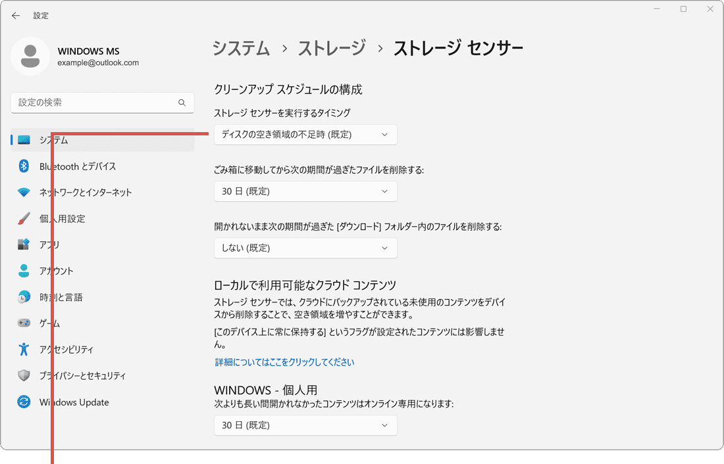Click inside the settings search field
Viewport: 724px width, 464px height.
(99, 103)
